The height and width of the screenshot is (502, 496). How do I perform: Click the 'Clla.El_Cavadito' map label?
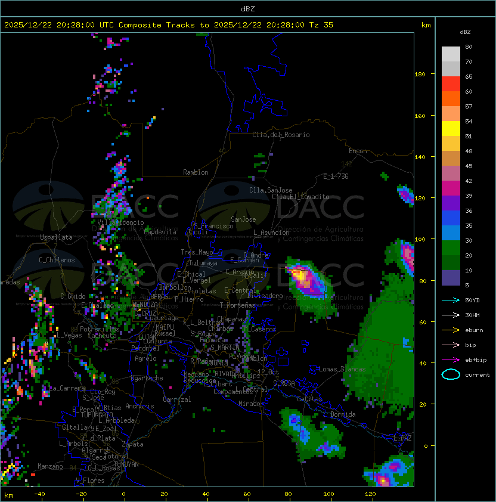[x=300, y=197]
